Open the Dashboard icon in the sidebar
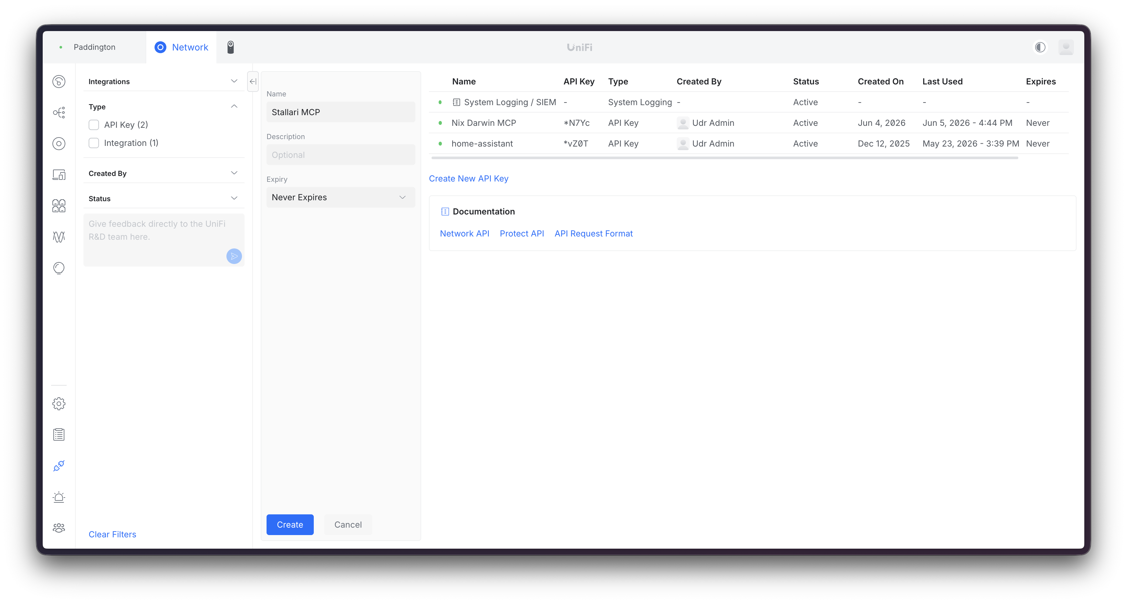This screenshot has height=603, width=1127. [59, 82]
